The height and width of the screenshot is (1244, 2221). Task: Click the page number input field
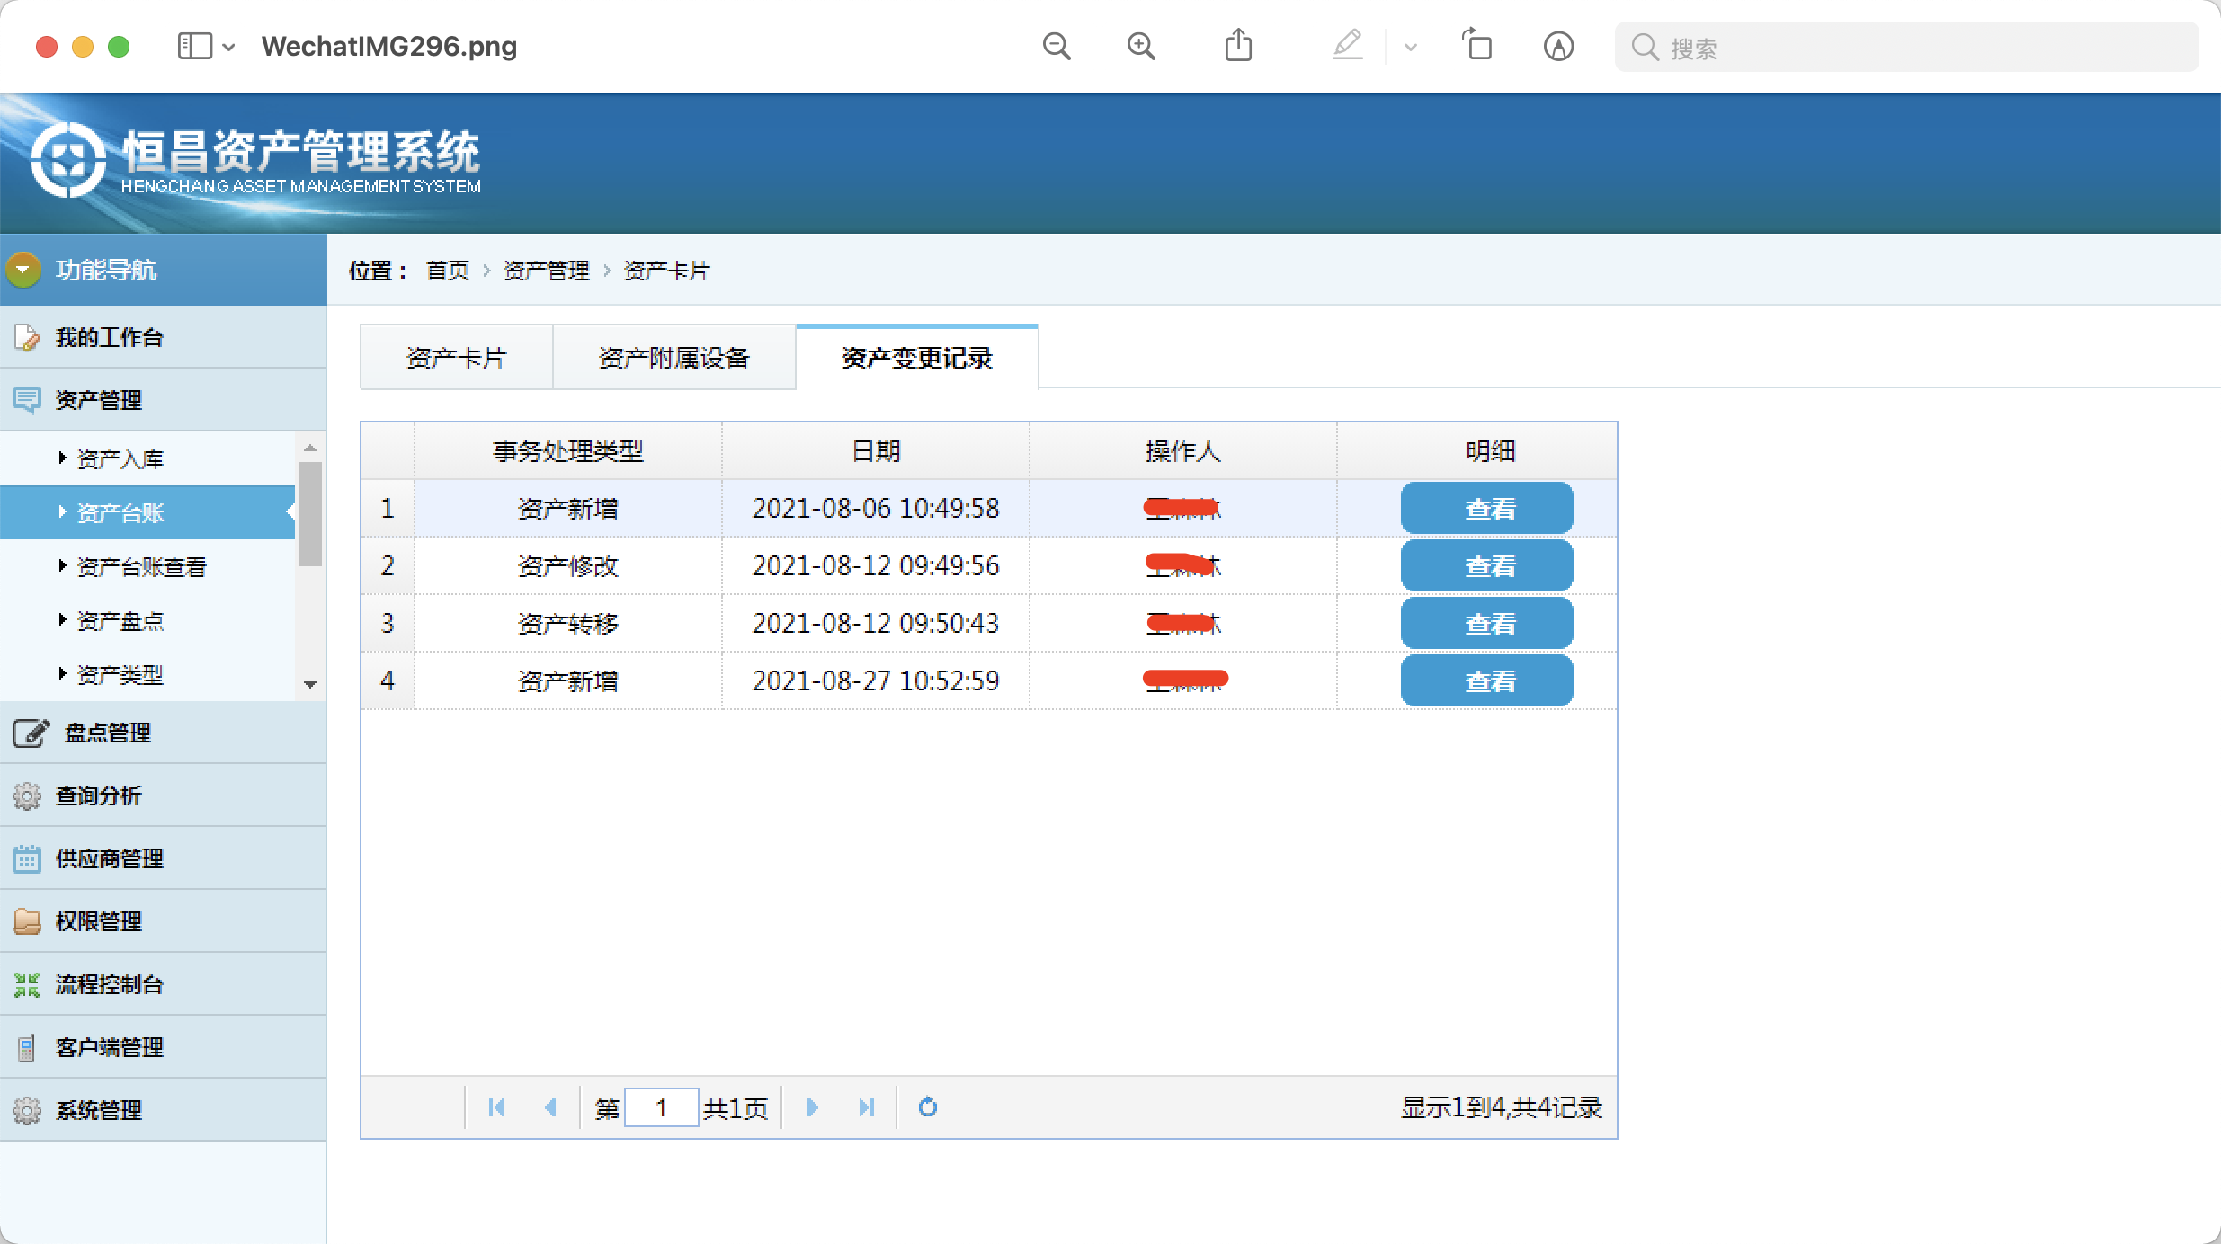[x=662, y=1106]
